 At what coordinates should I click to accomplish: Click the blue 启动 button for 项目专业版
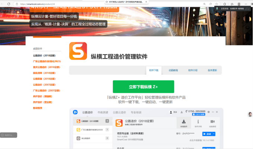(x=207, y=134)
